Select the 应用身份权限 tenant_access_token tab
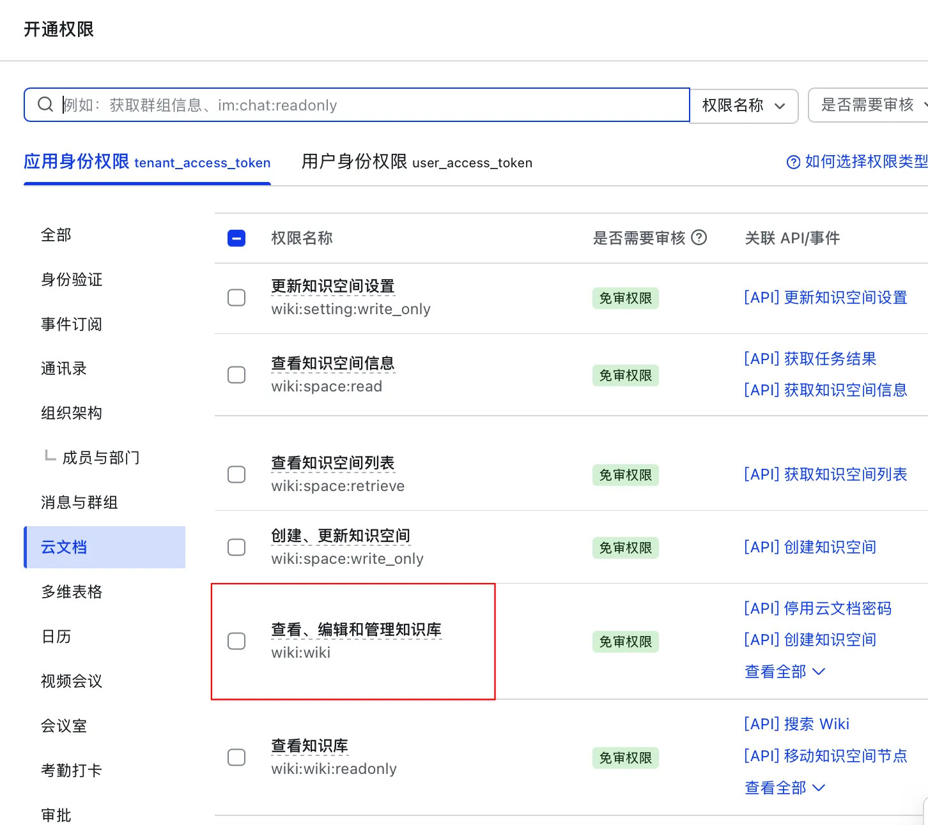Viewport: 928px width, 825px height. [147, 162]
